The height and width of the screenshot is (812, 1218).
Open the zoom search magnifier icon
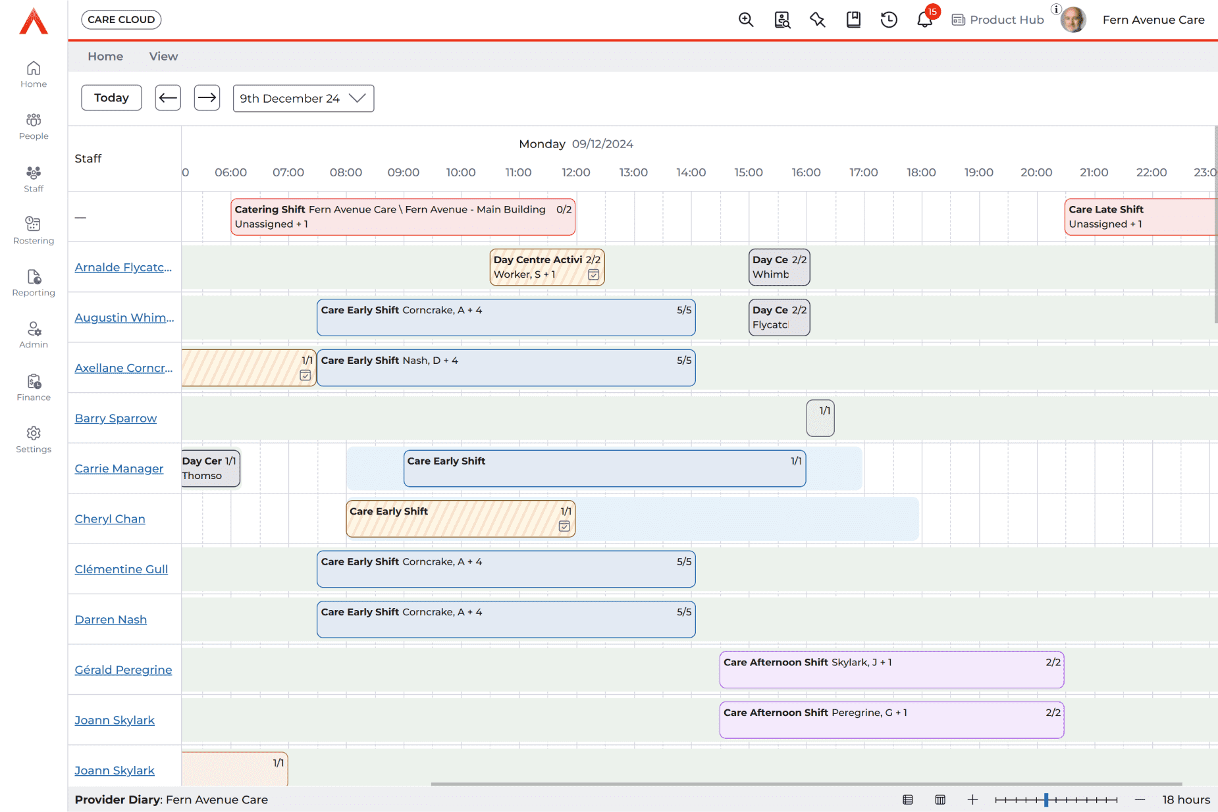(745, 20)
